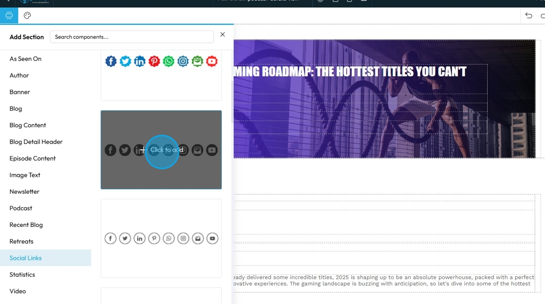
Task: Select the Author category
Action: pyautogui.click(x=19, y=75)
